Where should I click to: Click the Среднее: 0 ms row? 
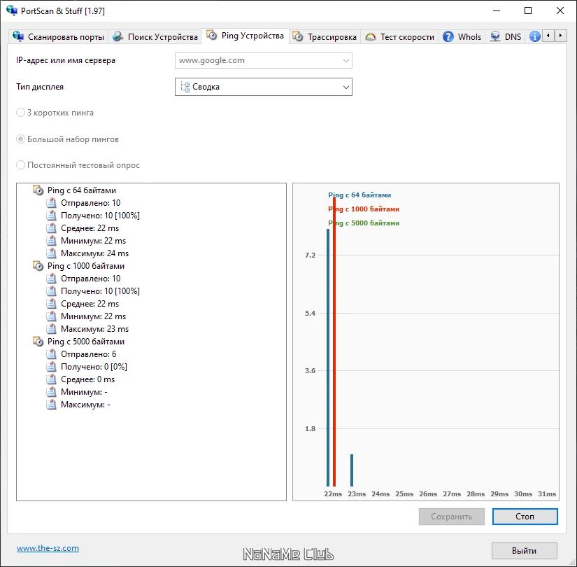[x=87, y=379]
